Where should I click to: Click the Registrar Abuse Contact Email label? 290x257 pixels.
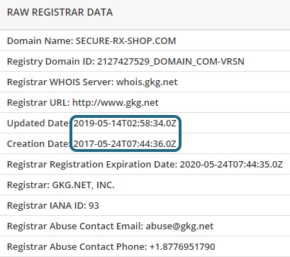[75, 226]
